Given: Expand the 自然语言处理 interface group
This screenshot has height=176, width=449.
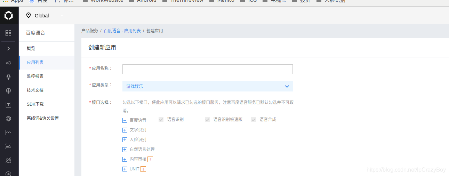Looking at the screenshot, I should [125, 150].
